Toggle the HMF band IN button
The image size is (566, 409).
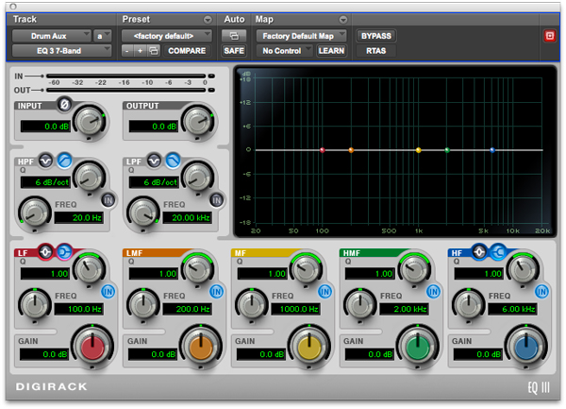433,291
